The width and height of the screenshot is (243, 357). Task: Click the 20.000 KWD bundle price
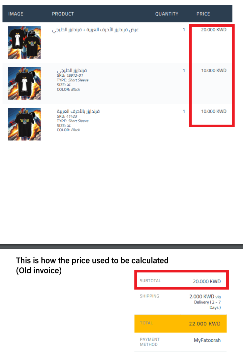pyautogui.click(x=214, y=30)
